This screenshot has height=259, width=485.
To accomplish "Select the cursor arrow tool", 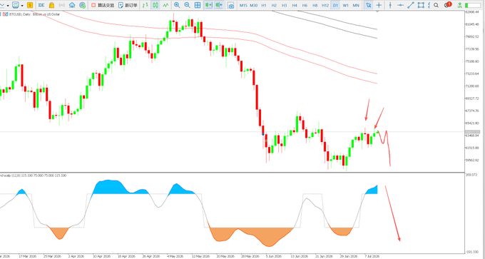I will [x=368, y=5].
